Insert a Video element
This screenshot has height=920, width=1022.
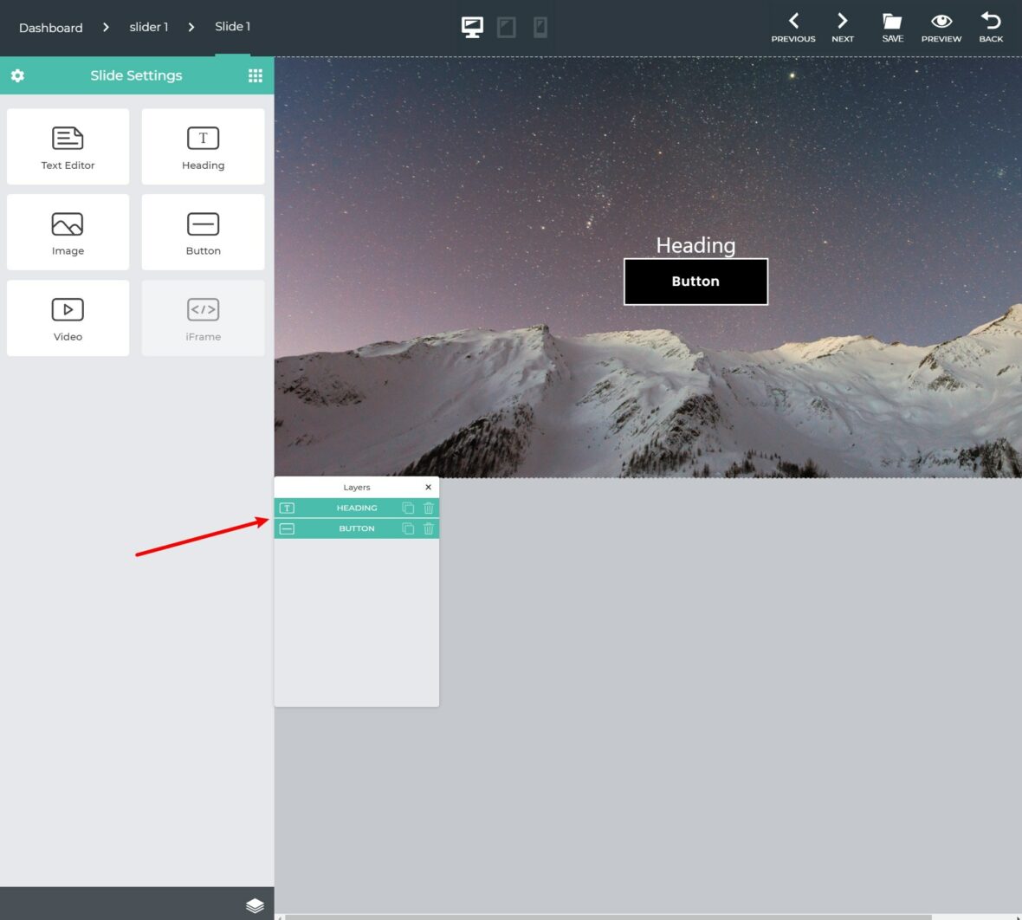(x=68, y=318)
